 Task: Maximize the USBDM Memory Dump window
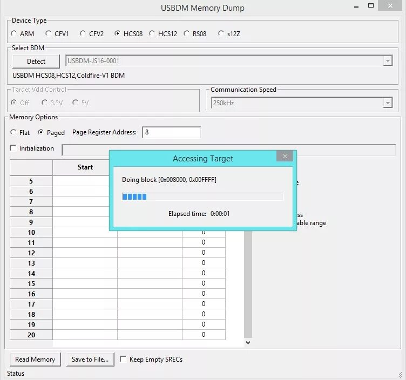(x=371, y=6)
